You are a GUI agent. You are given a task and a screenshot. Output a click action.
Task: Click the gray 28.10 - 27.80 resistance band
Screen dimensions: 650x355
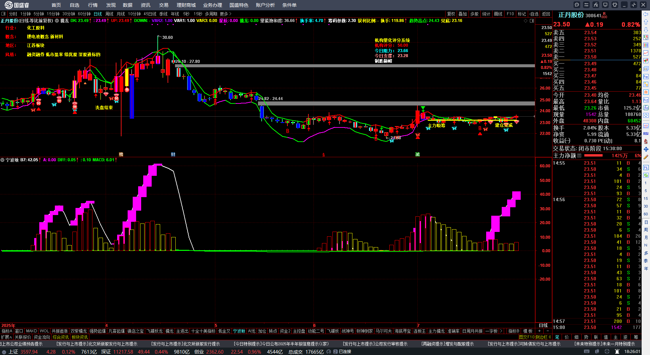[x=355, y=66]
